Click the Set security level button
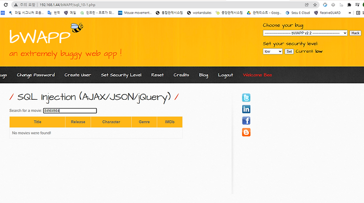This screenshot has width=364, height=203. point(289,51)
